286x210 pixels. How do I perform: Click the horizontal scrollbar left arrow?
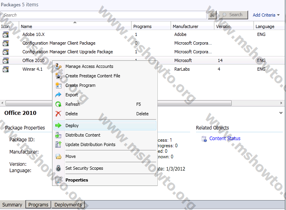pos(2,103)
